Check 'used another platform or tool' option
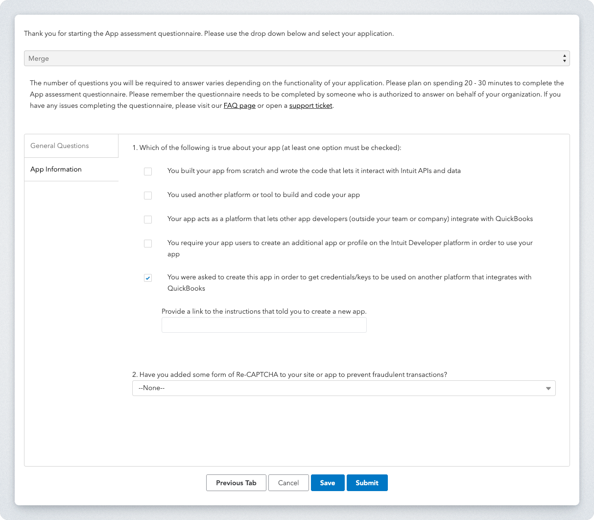This screenshot has height=520, width=594. (148, 196)
